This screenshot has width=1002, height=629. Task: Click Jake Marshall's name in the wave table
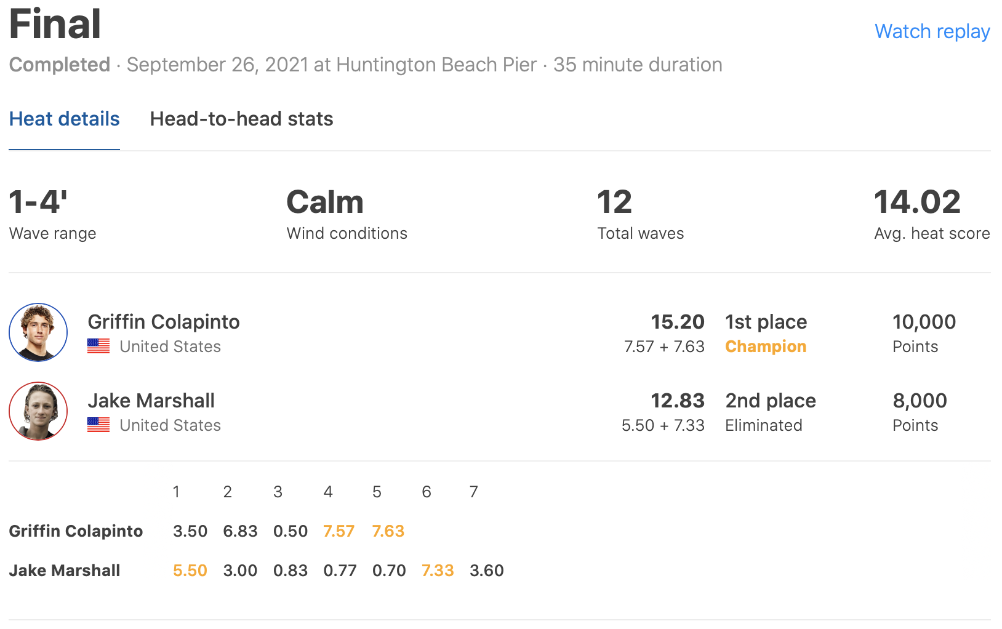coord(65,571)
